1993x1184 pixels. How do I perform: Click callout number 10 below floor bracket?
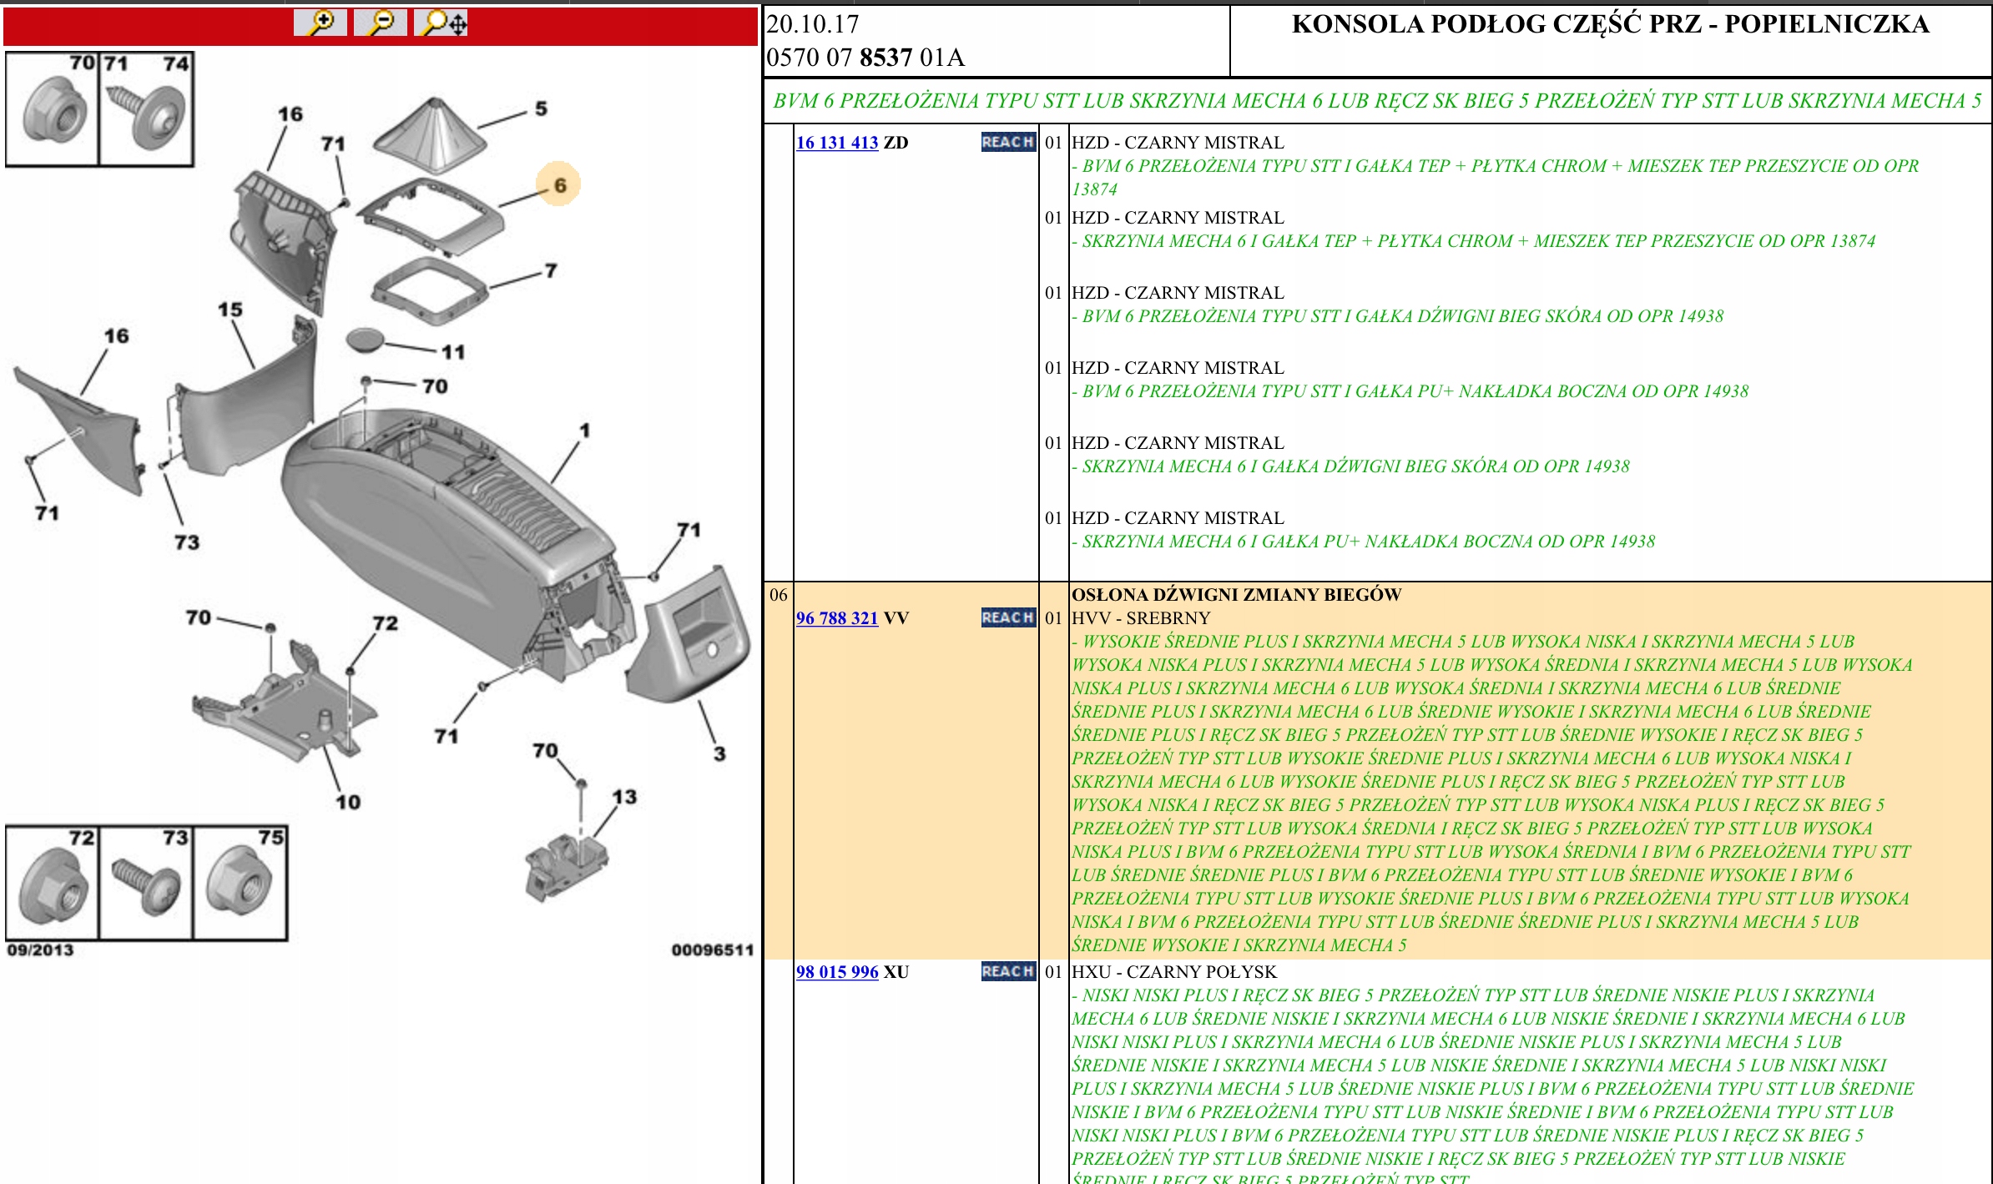click(348, 803)
